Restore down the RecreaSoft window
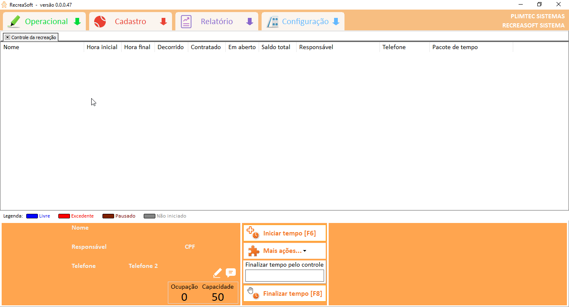Image resolution: width=569 pixels, height=307 pixels. [x=539, y=4]
